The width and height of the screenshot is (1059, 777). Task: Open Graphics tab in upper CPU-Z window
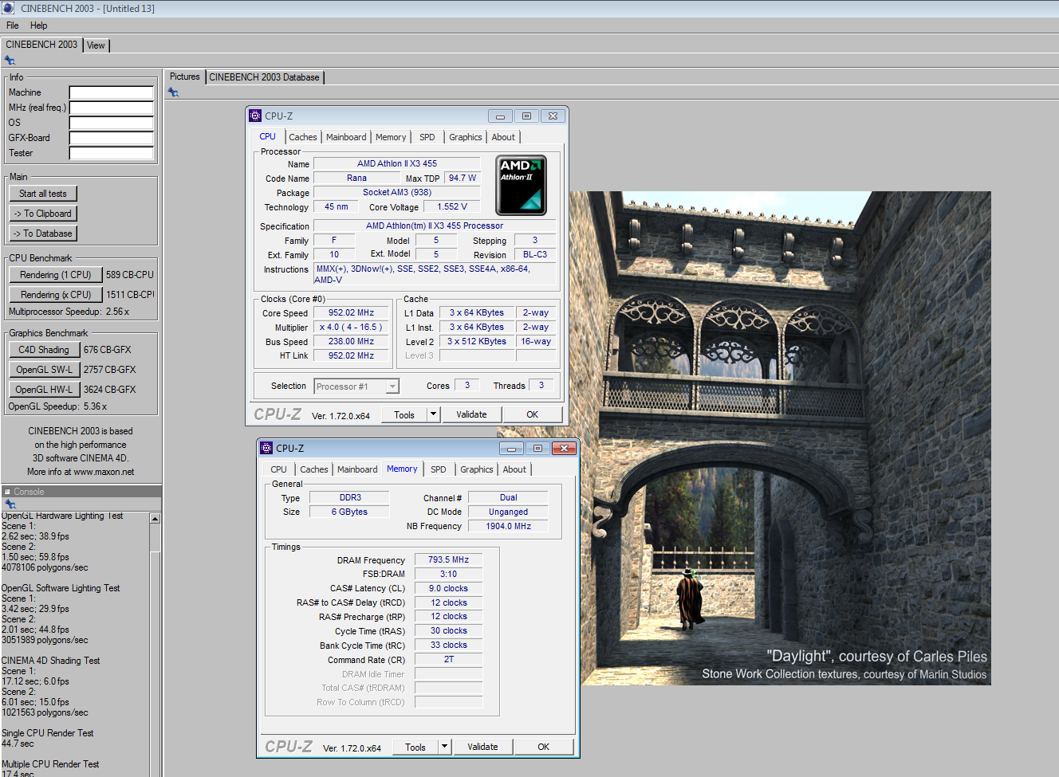point(466,137)
